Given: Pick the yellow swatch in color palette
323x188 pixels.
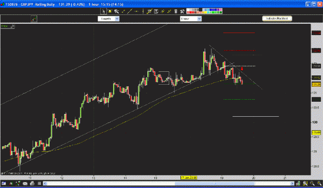Looking at the screenshot, I should coord(205,12).
